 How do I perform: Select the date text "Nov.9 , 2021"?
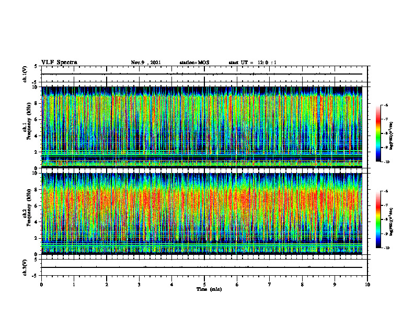pos(146,63)
